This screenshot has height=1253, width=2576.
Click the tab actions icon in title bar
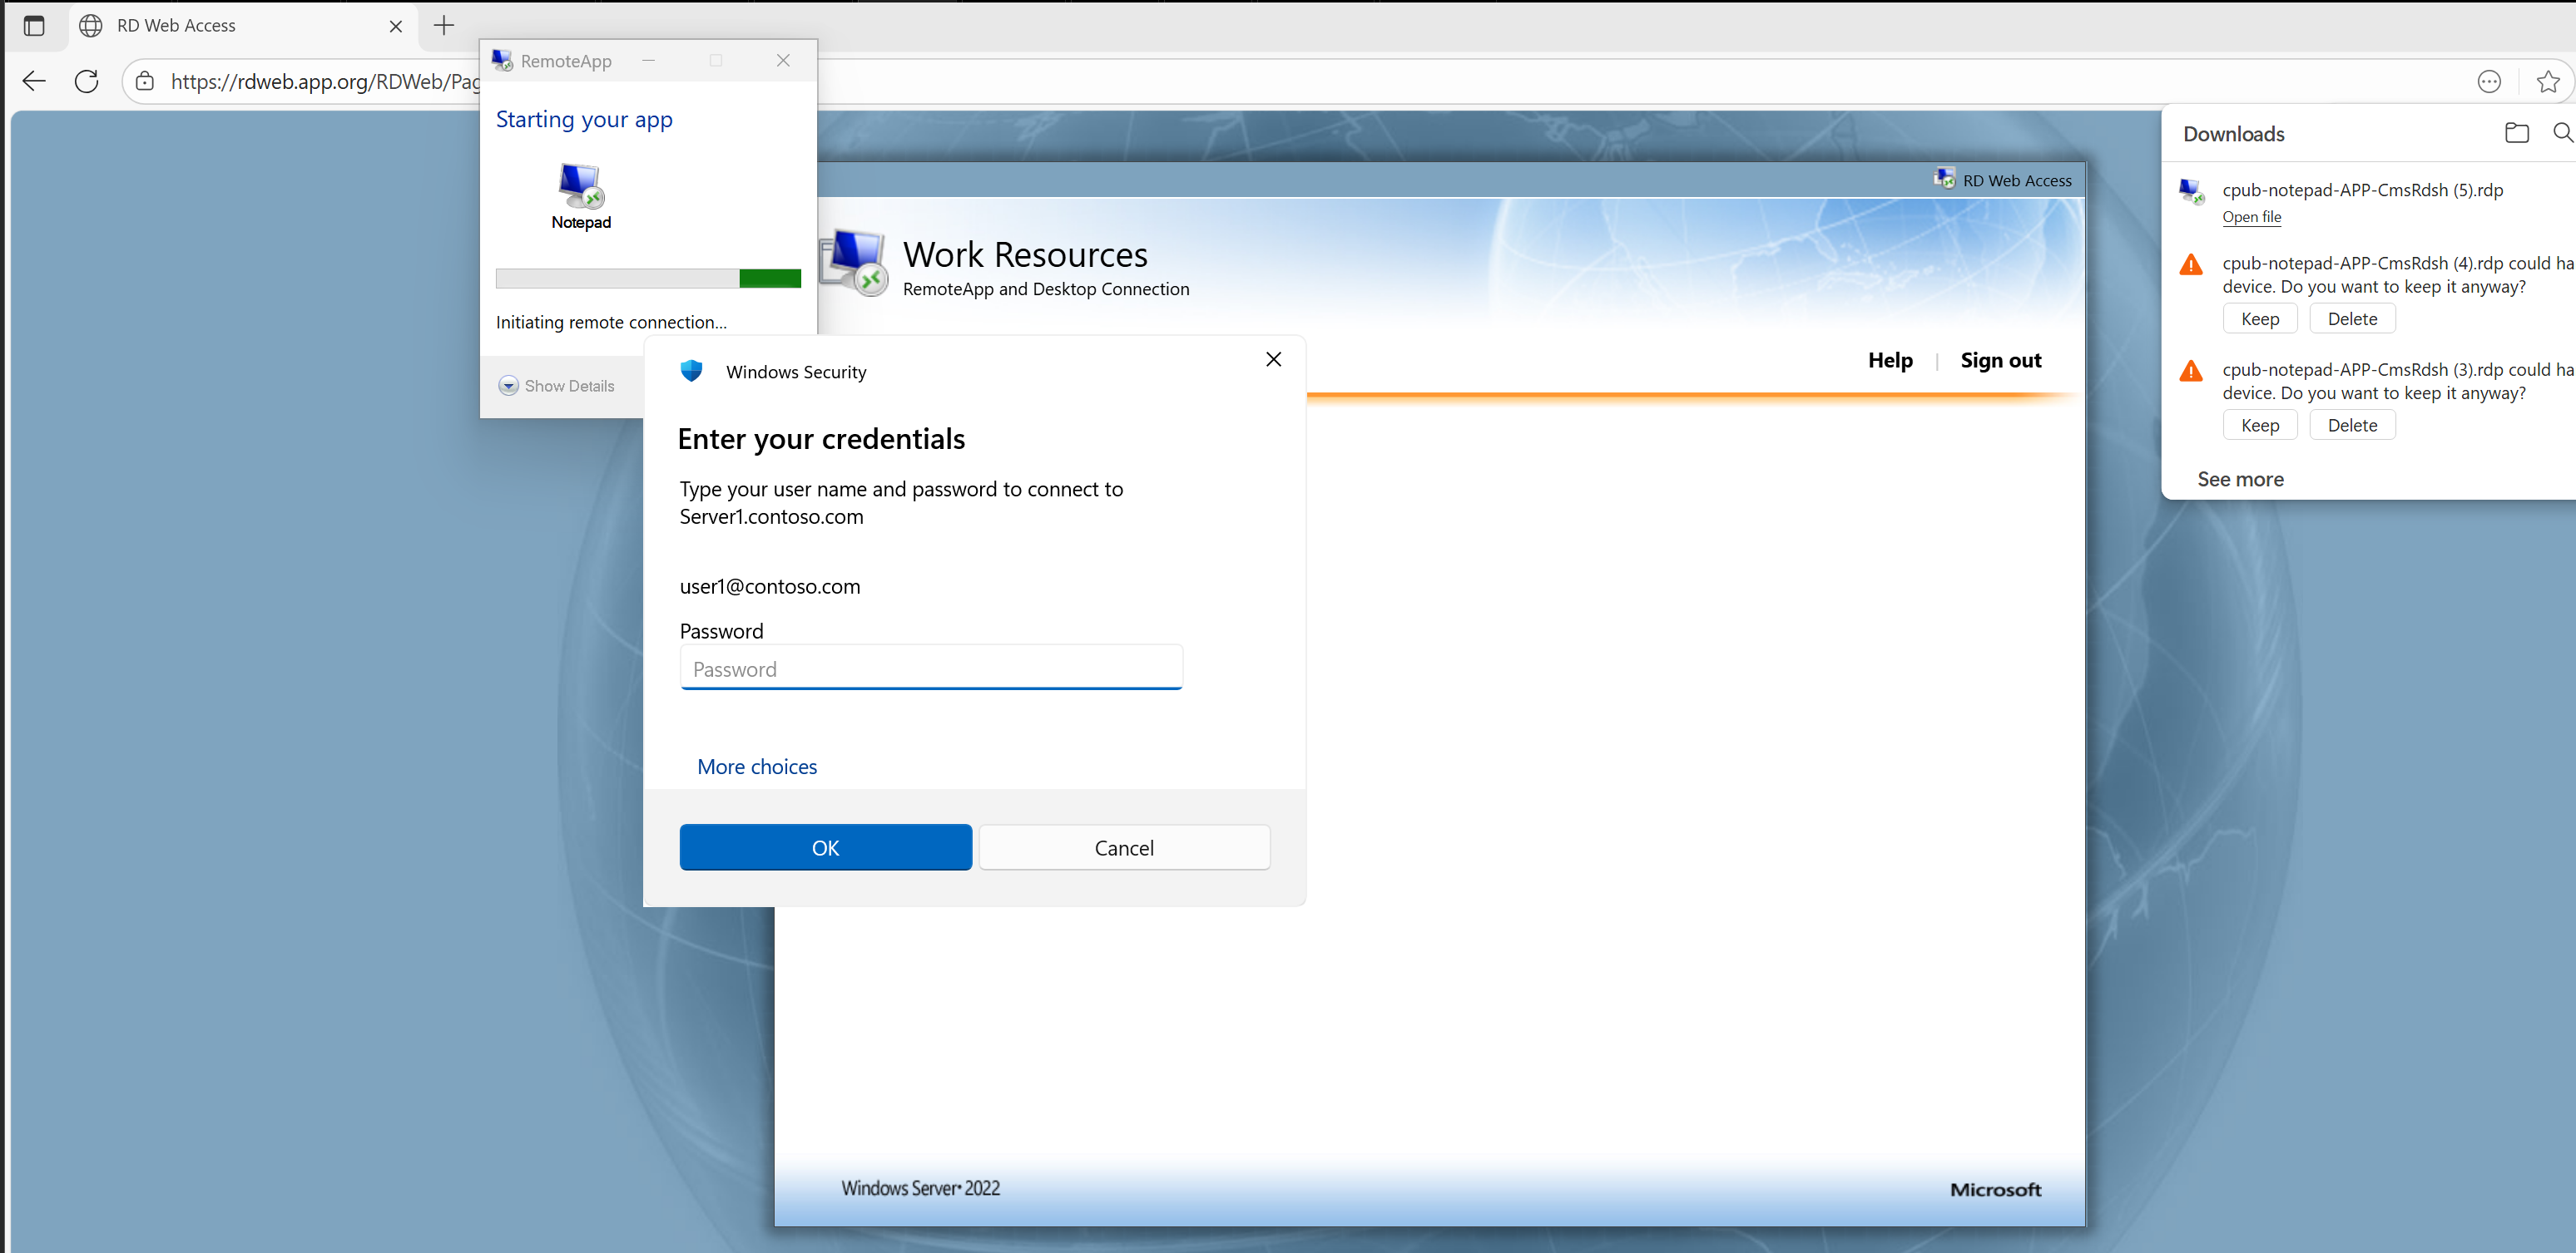pyautogui.click(x=34, y=26)
